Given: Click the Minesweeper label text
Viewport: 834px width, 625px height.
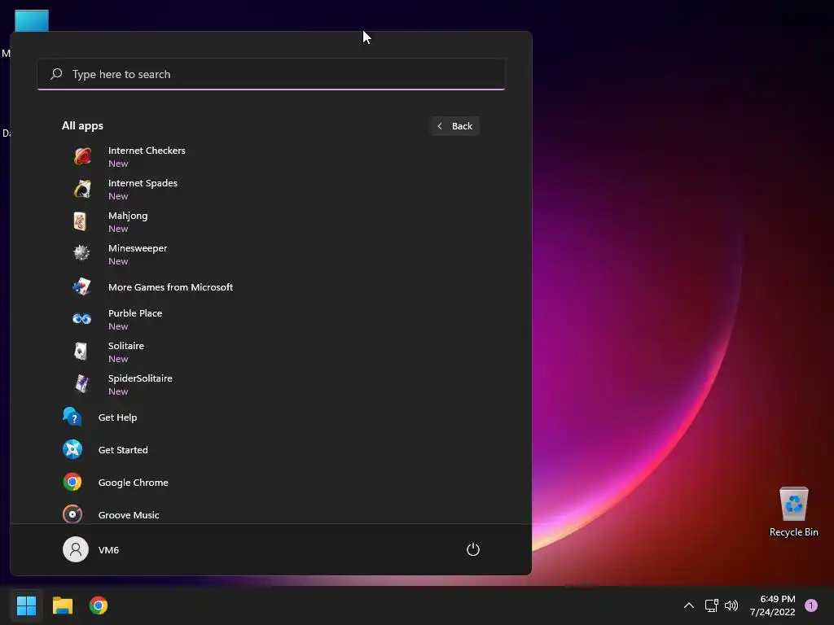Looking at the screenshot, I should 137,248.
